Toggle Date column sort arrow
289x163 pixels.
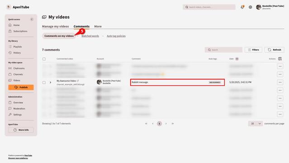coord(237,59)
